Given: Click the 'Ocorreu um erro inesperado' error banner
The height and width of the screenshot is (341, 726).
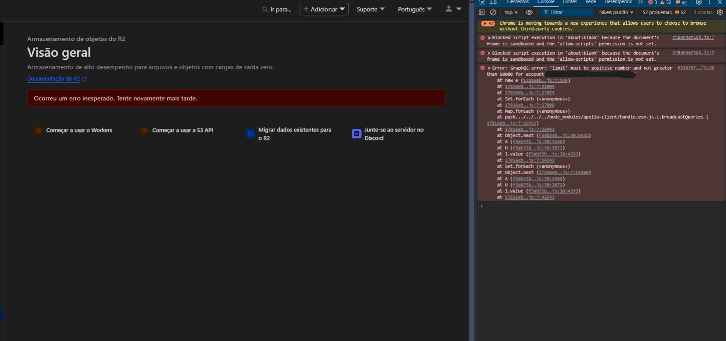Looking at the screenshot, I should pos(236,98).
